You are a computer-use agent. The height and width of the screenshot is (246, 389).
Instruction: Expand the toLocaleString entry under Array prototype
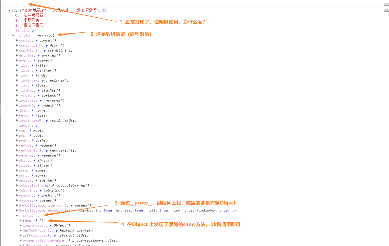pos(17,185)
